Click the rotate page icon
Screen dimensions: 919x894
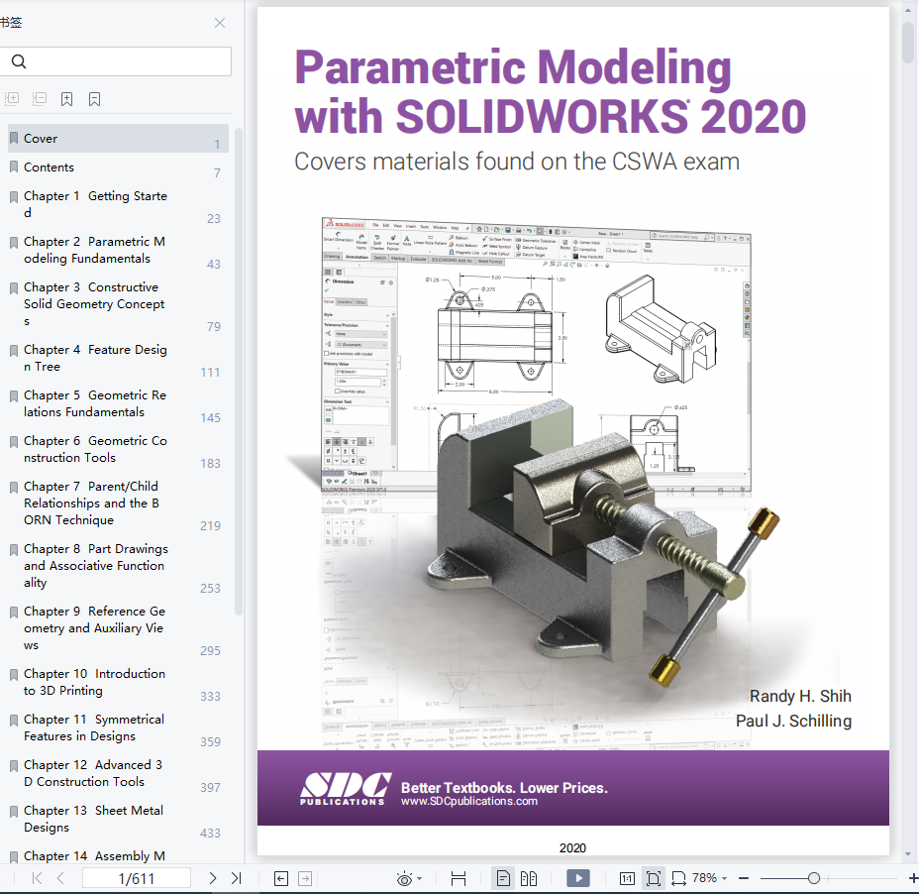(x=678, y=878)
